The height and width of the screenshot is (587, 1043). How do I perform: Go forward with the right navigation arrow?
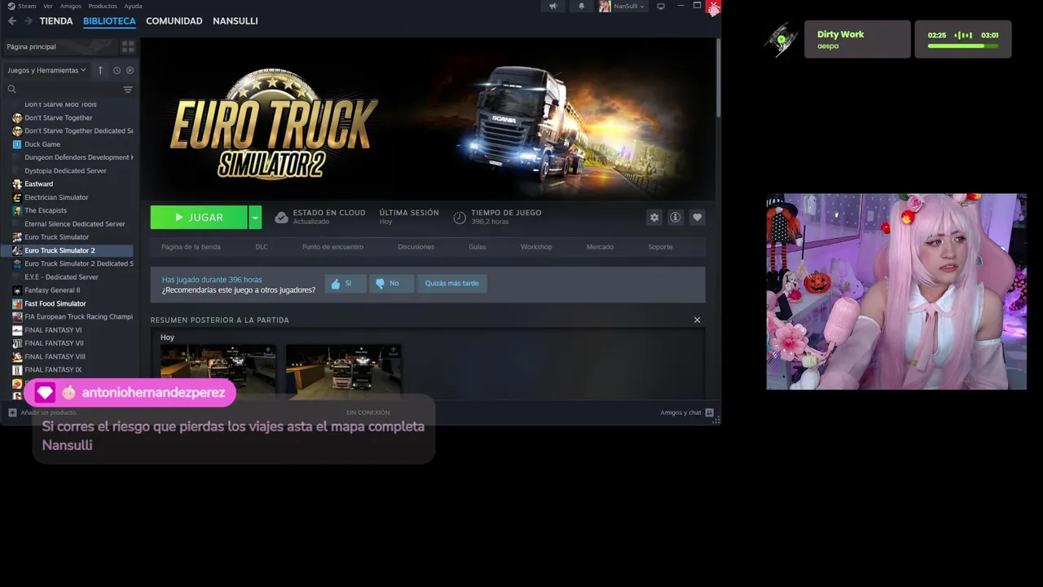pyautogui.click(x=29, y=21)
